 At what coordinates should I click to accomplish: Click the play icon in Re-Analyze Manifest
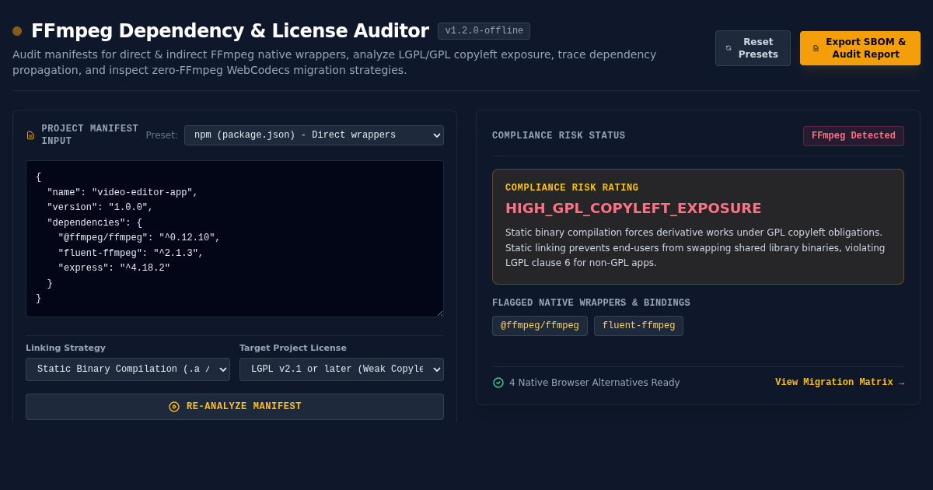[174, 407]
